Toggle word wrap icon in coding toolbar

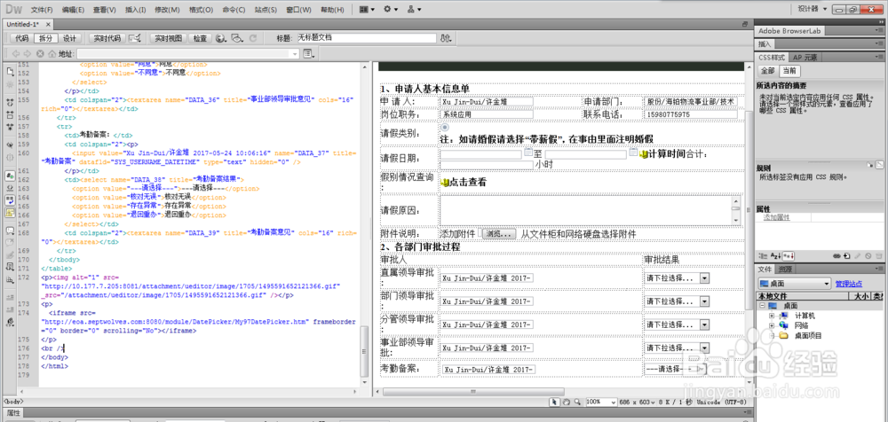(x=10, y=199)
